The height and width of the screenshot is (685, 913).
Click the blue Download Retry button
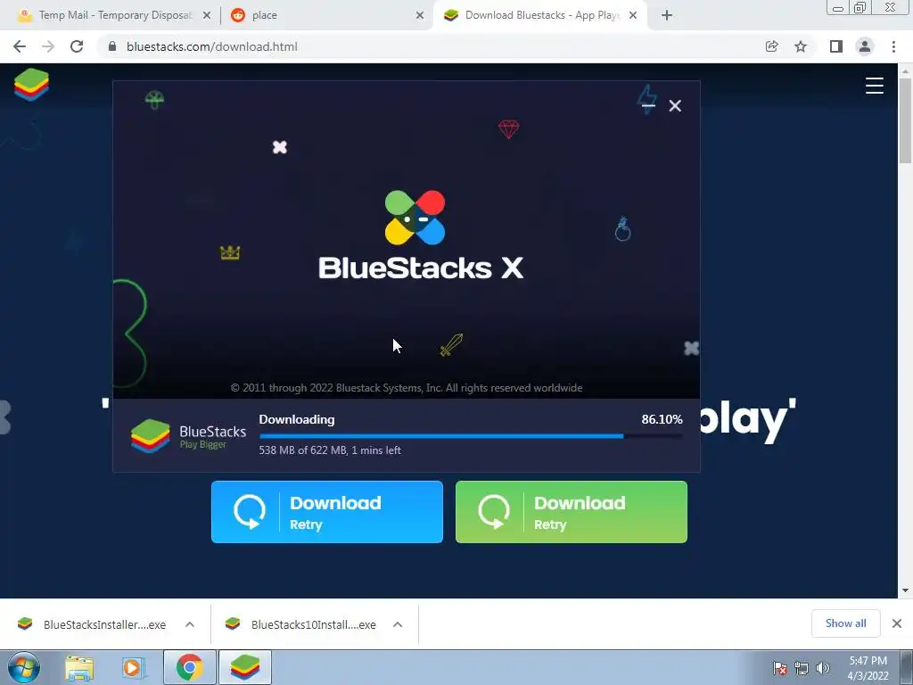[326, 512]
